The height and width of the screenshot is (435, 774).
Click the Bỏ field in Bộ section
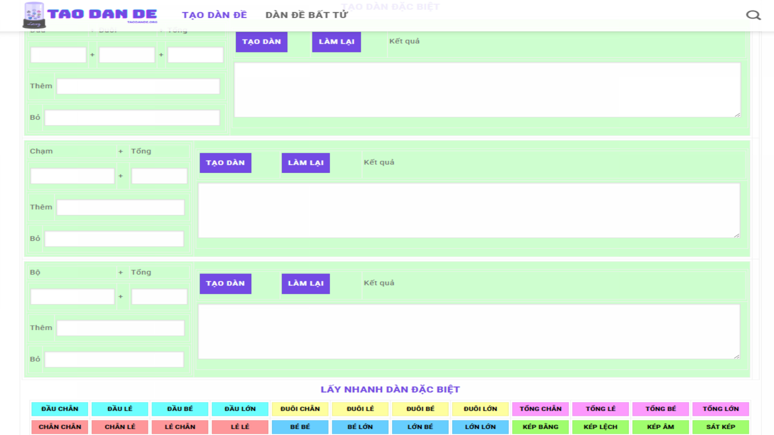coord(114,359)
